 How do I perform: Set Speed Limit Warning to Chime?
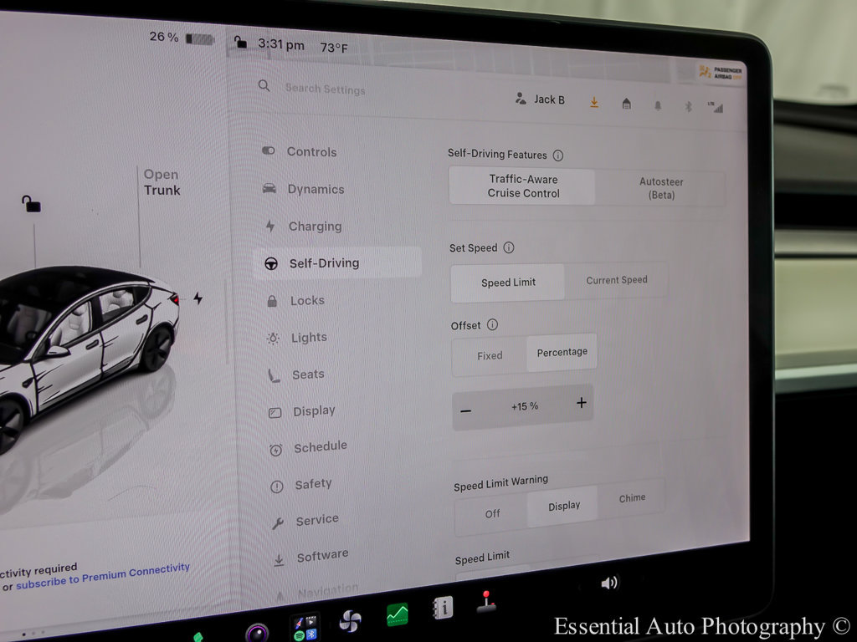point(632,498)
